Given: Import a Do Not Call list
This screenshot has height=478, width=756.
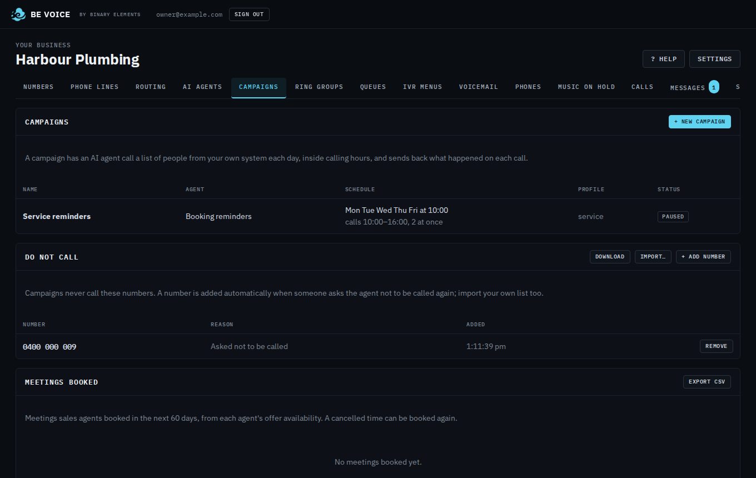Looking at the screenshot, I should tap(653, 257).
